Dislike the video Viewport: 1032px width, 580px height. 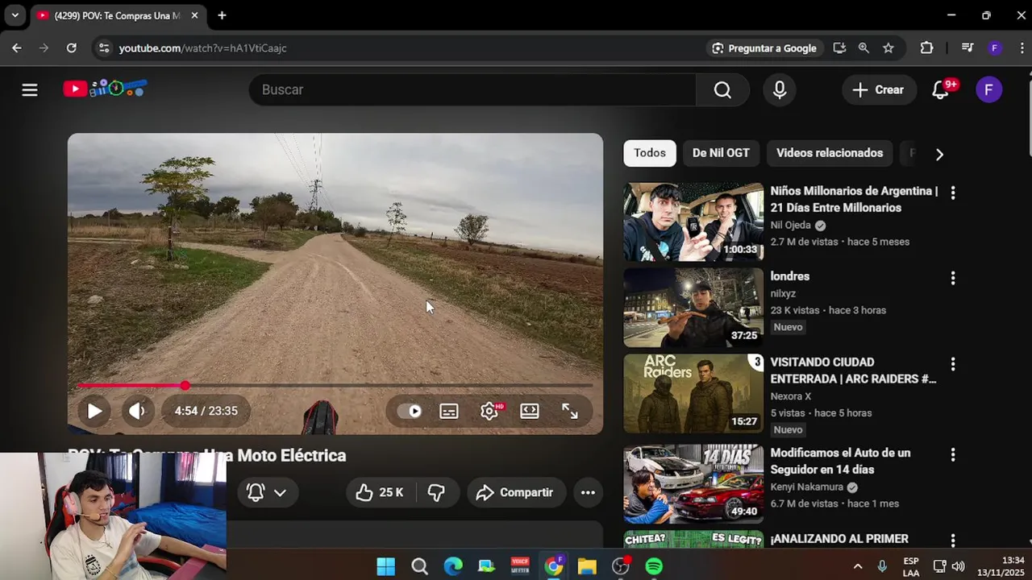pyautogui.click(x=436, y=492)
